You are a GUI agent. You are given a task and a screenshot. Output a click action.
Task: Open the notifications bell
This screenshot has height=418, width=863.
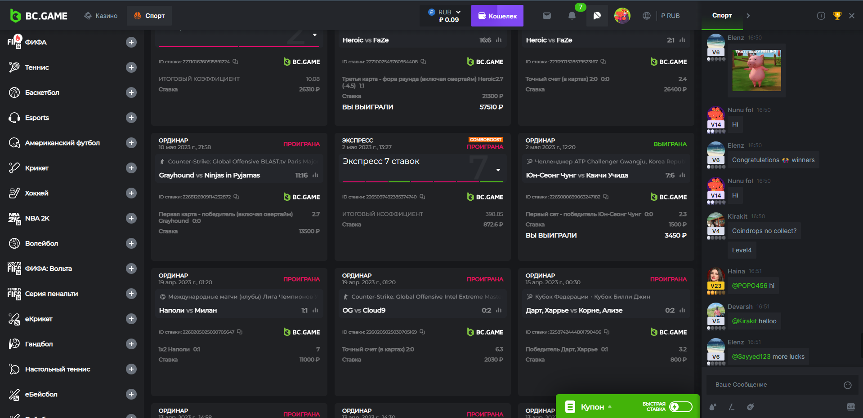tap(572, 16)
